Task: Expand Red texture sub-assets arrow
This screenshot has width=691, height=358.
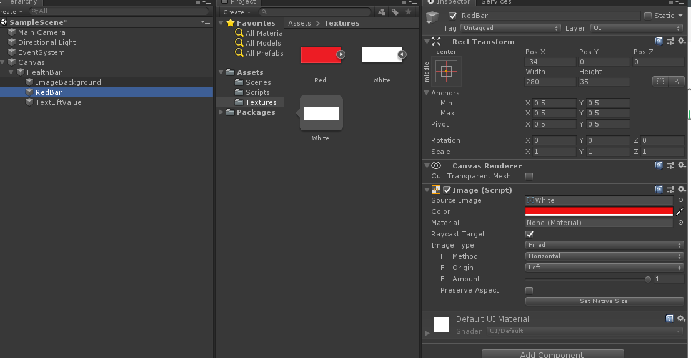Action: (341, 54)
